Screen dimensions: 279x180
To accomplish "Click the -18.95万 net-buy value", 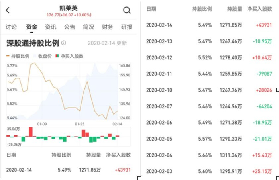I will coord(262,123).
